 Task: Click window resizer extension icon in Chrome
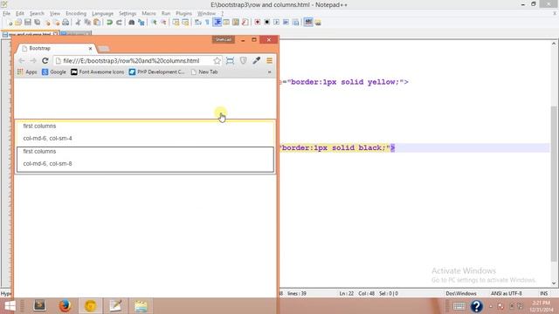point(230,61)
